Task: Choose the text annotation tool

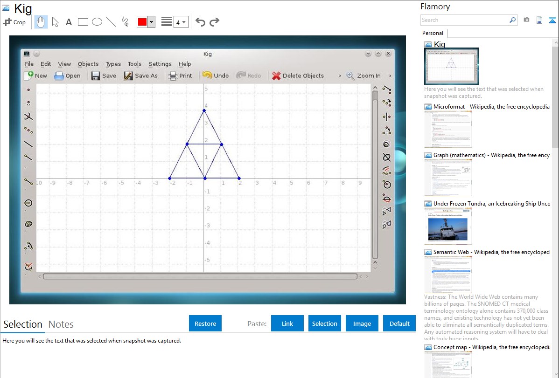Action: [69, 22]
